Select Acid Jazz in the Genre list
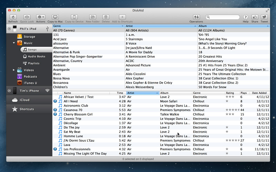This screenshot has height=172, width=276. point(59,39)
